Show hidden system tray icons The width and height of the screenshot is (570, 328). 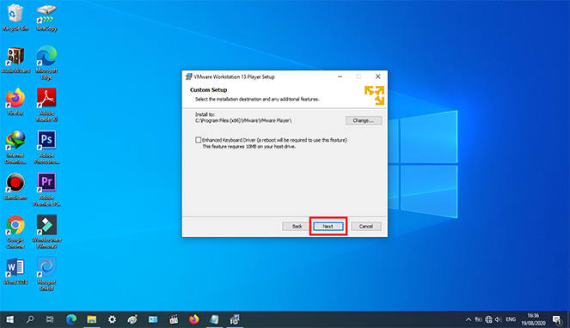(x=469, y=319)
